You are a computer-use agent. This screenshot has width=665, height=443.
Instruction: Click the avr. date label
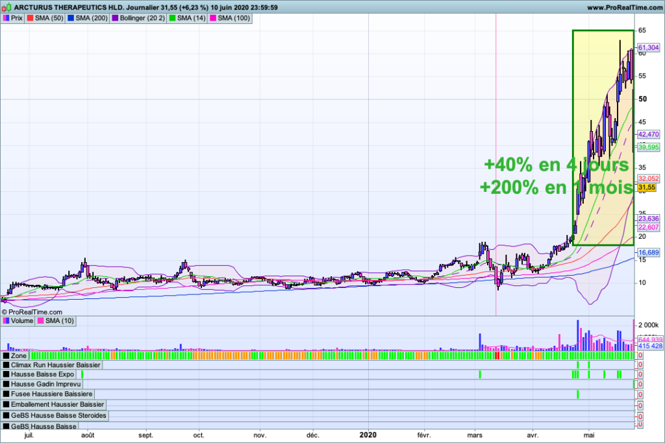click(x=533, y=435)
